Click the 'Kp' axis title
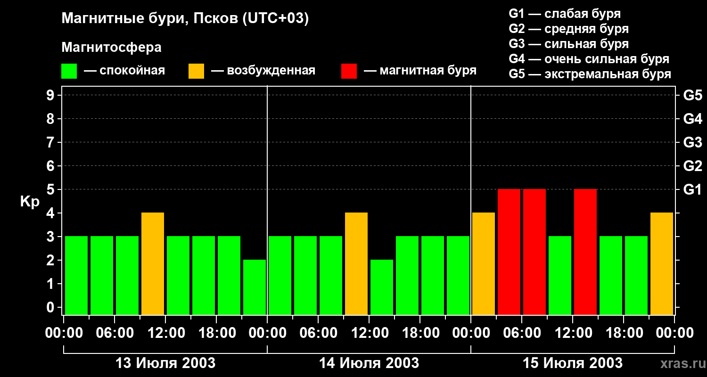 click(30, 202)
